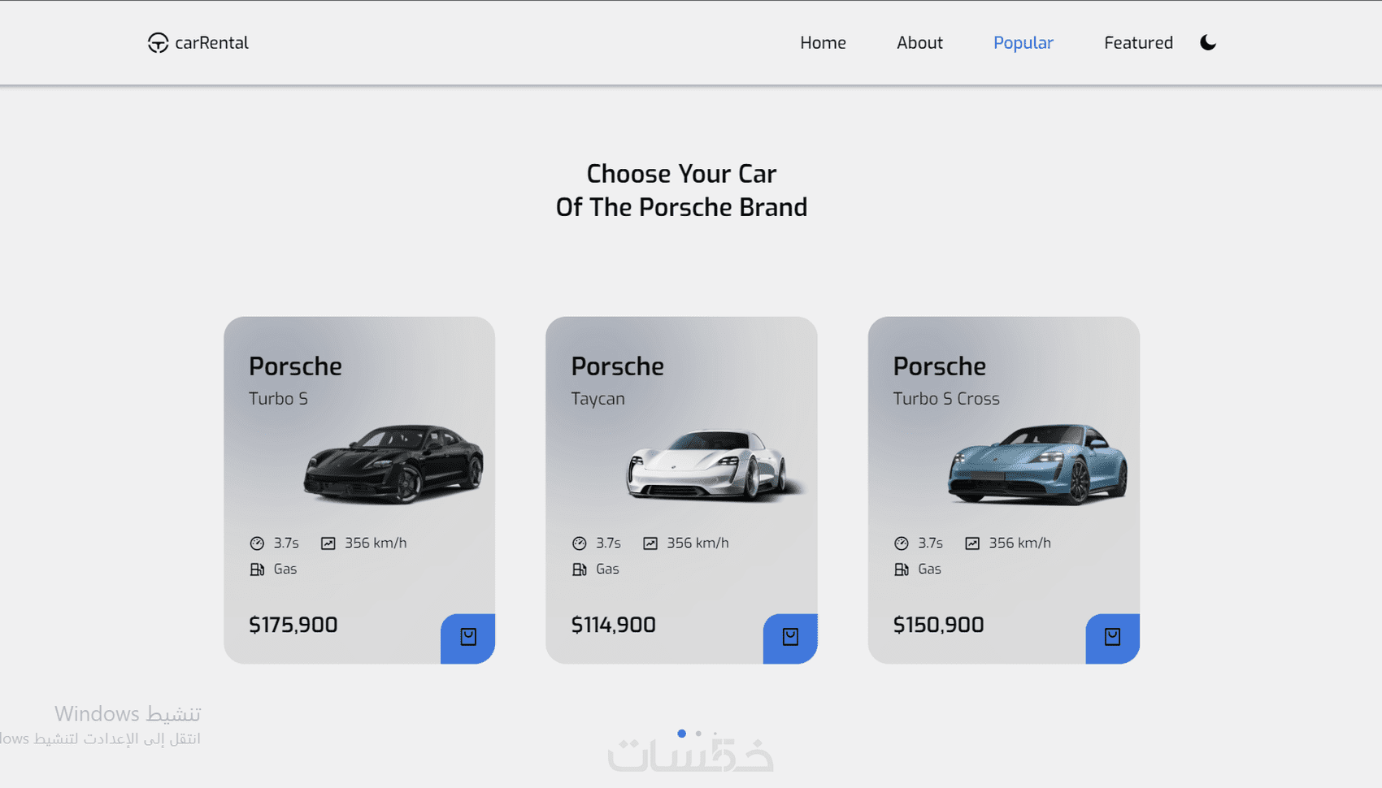The height and width of the screenshot is (788, 1382).
Task: Toggle dark mode with the moon icon
Action: 1208,43
